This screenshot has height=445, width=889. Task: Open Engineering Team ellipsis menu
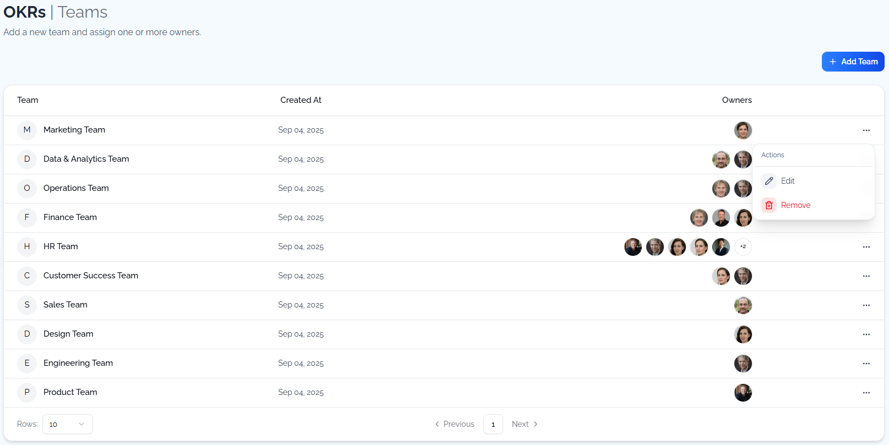[866, 364]
